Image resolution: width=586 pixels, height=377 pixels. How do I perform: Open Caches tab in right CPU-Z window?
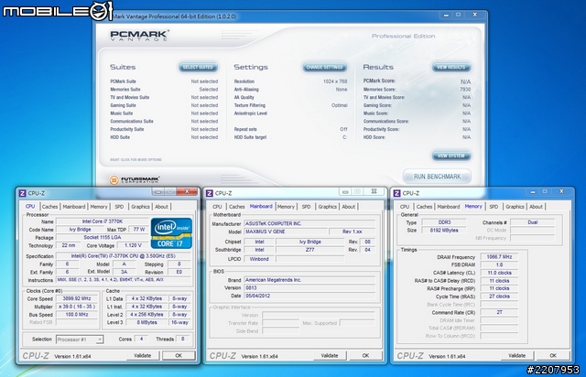(425, 207)
